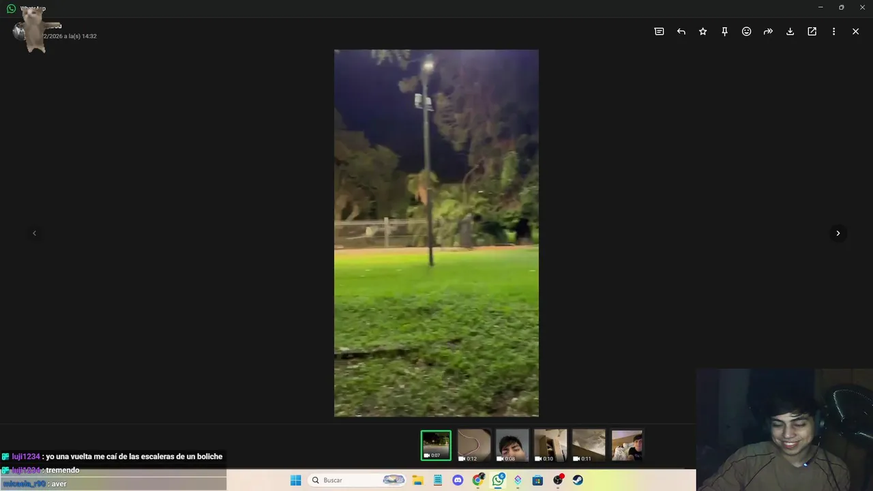The image size is (873, 491).
Task: React with the emoji smiley icon
Action: point(746,31)
